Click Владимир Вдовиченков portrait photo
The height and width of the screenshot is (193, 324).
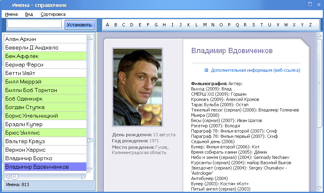tap(137, 87)
